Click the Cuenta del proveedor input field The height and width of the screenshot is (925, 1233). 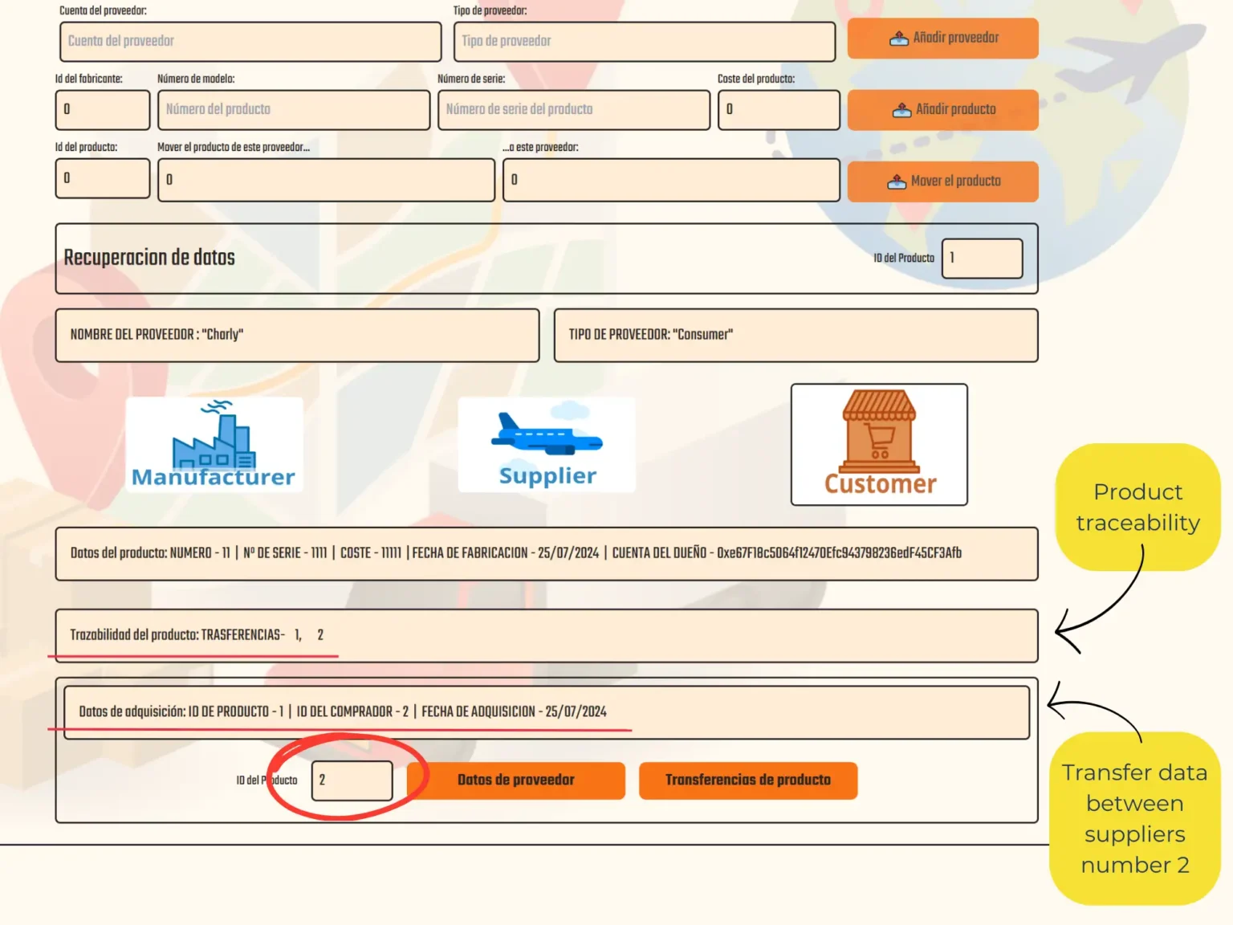tap(249, 42)
